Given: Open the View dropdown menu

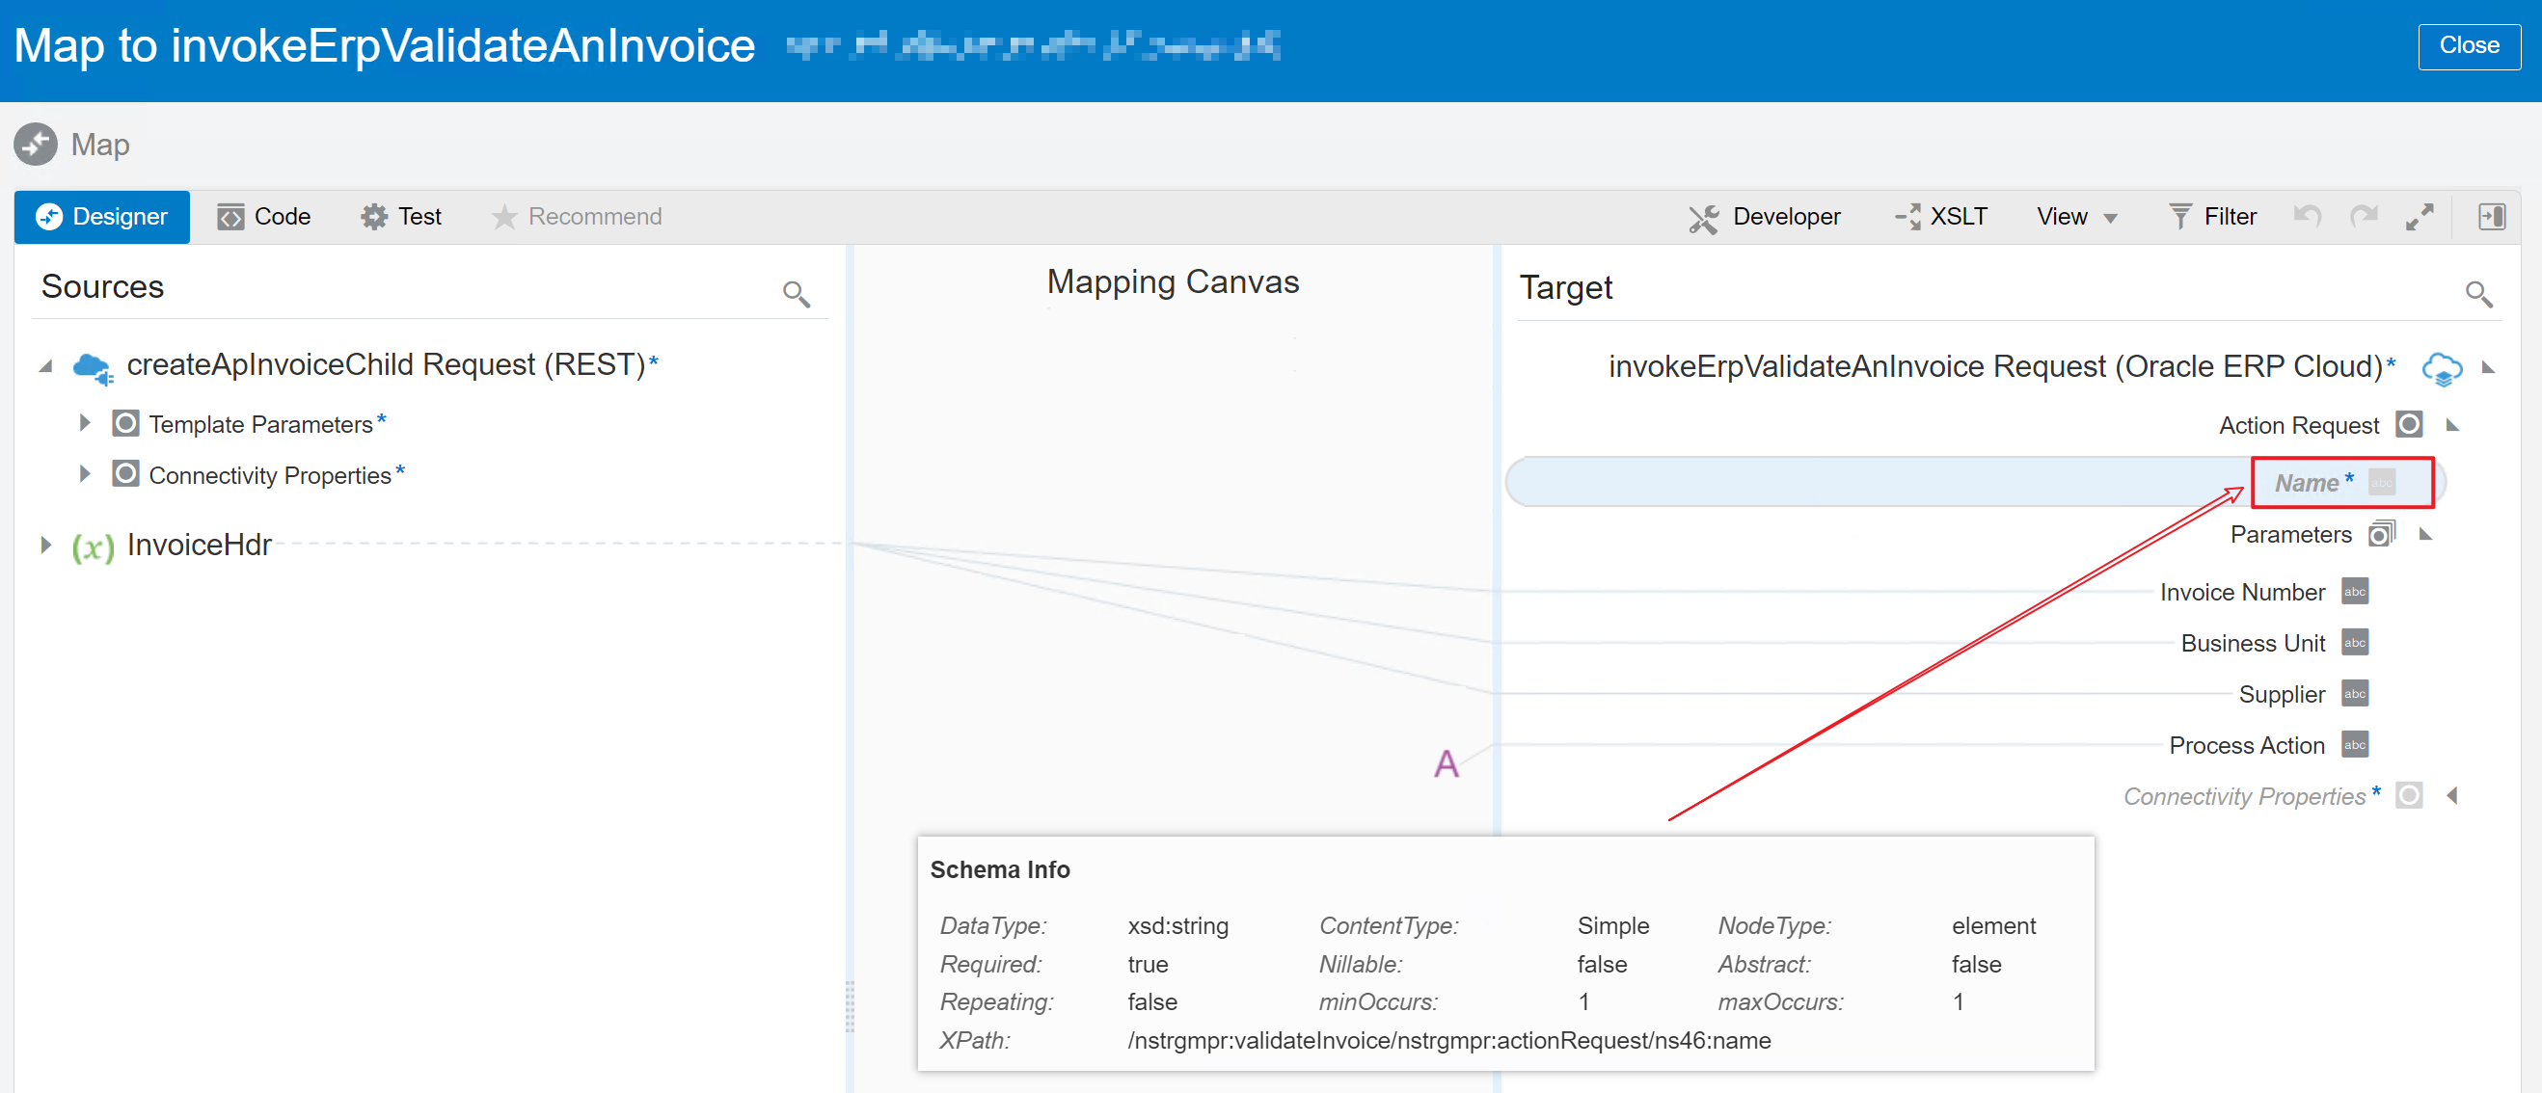Looking at the screenshot, I should (2077, 216).
